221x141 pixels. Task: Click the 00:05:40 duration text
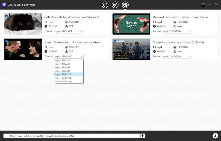point(53,52)
